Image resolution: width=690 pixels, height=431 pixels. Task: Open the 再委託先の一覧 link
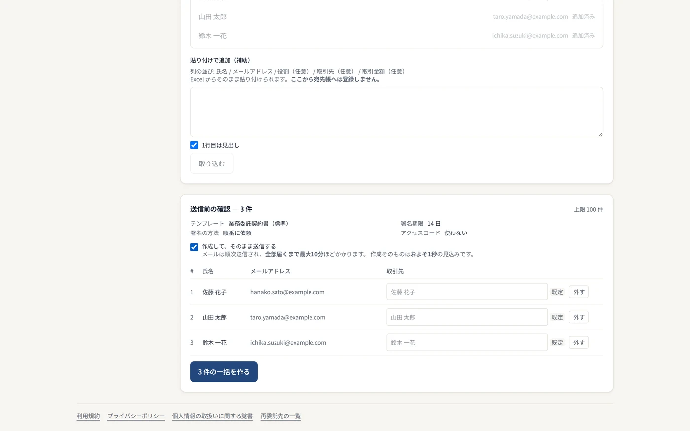[280, 416]
